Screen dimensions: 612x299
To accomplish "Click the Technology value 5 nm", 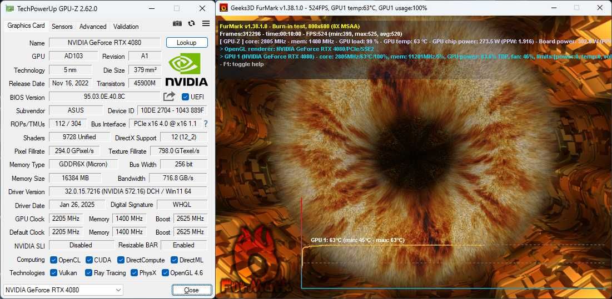I will 70,70.
